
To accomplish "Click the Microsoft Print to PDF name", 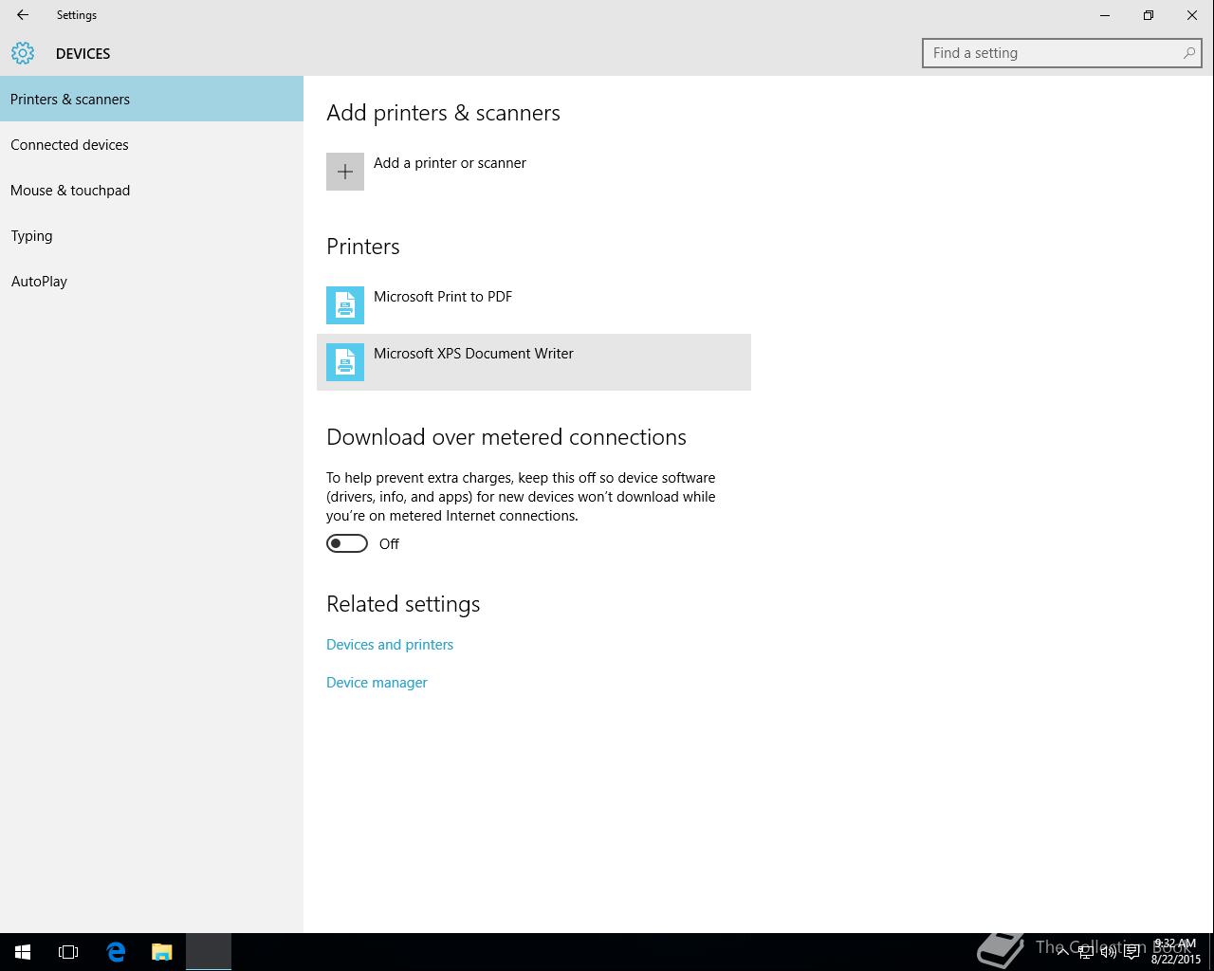I will (x=443, y=297).
